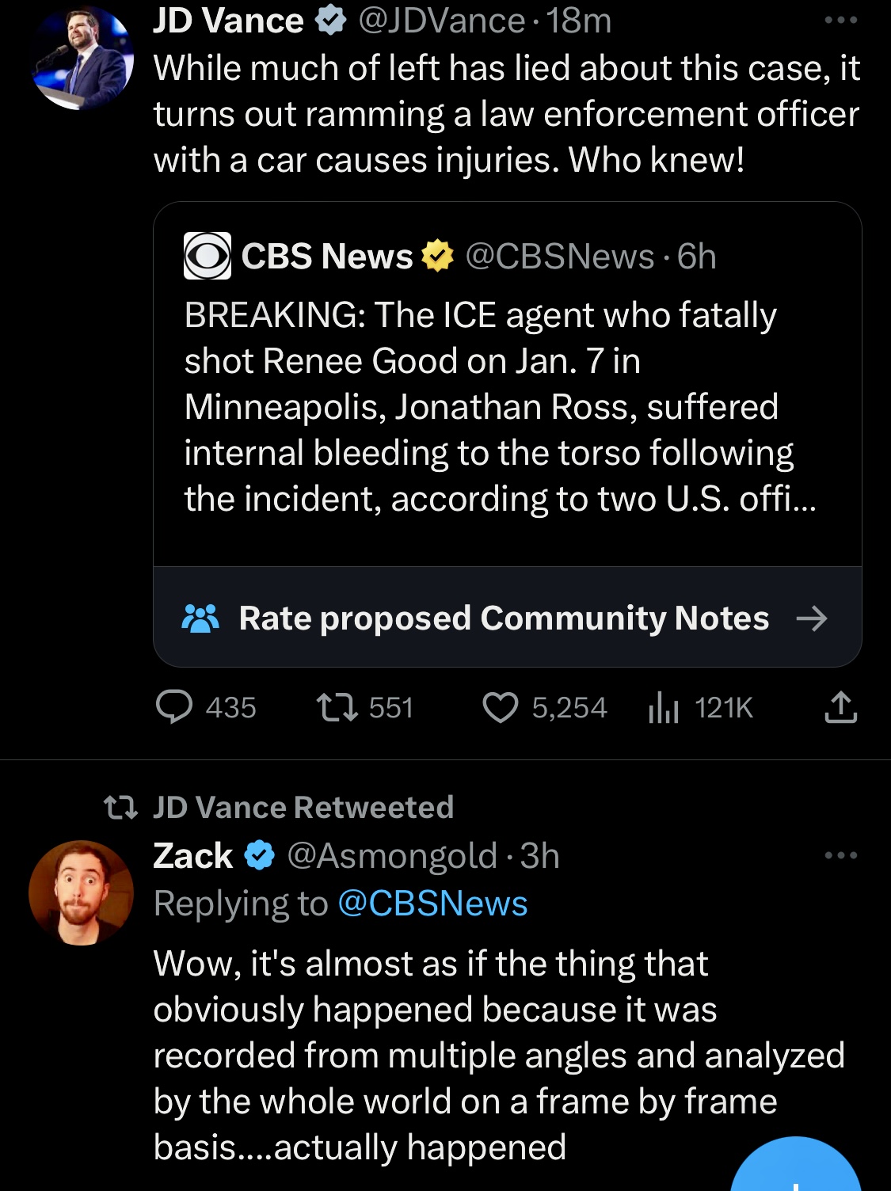This screenshot has height=1191, width=891.
Task: Open reply icon on JD Vance's tweet
Action: (x=173, y=707)
